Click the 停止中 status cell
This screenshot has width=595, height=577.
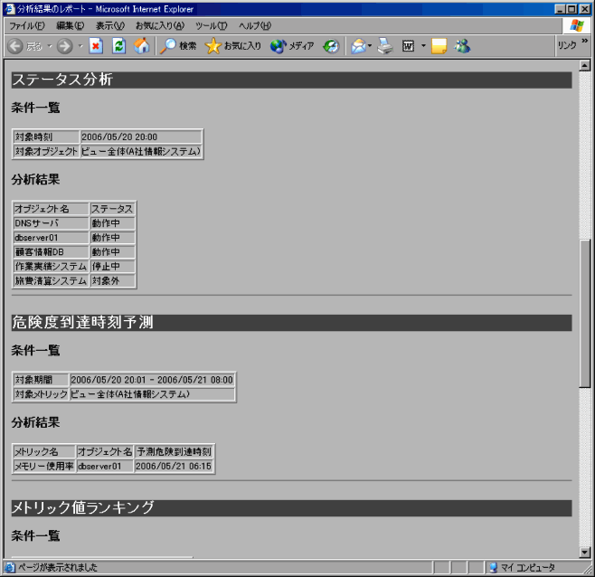tap(113, 267)
